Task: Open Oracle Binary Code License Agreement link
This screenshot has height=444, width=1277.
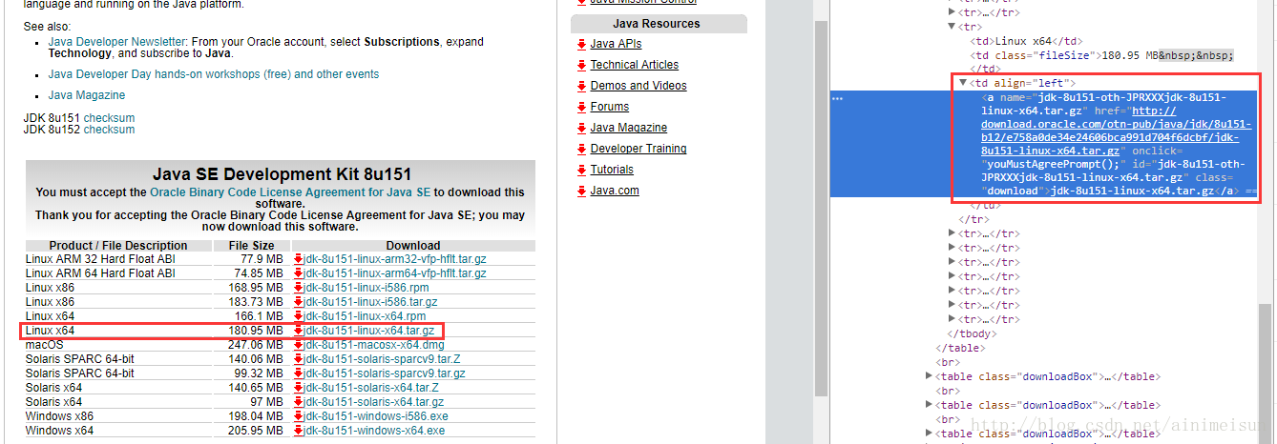Action: click(x=290, y=192)
